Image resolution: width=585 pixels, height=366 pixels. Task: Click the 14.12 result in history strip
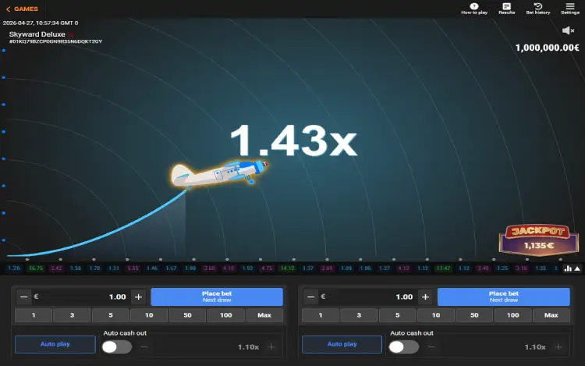coord(287,268)
